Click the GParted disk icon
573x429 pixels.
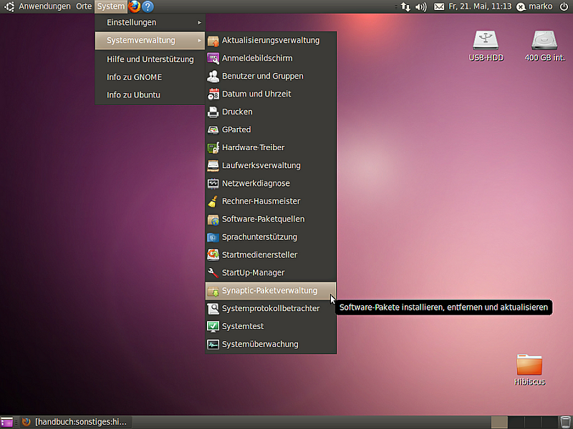coord(213,130)
